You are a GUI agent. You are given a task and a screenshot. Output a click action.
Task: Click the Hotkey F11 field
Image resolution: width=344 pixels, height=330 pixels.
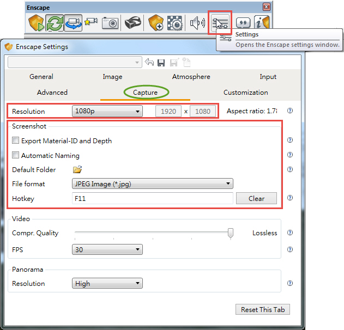(153, 199)
